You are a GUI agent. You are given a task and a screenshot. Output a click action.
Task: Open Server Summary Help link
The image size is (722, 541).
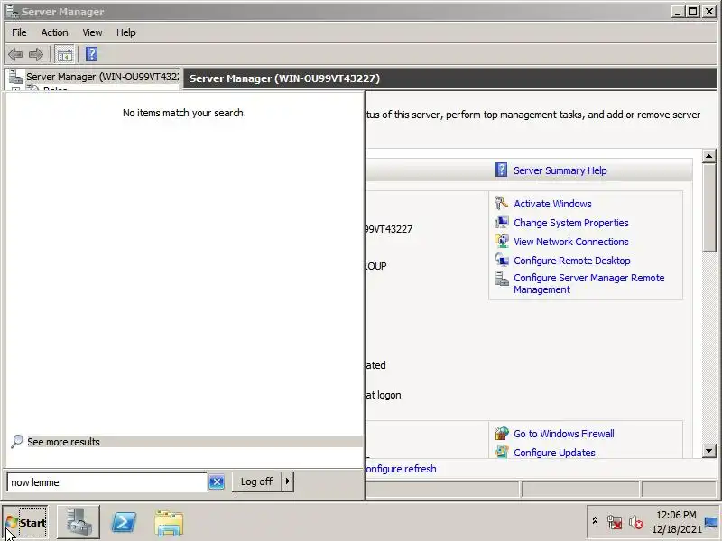[x=560, y=170]
